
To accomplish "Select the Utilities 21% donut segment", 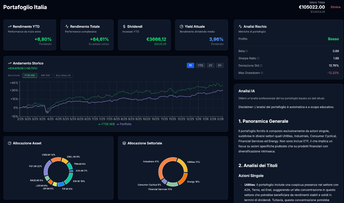I will tap(184, 165).
